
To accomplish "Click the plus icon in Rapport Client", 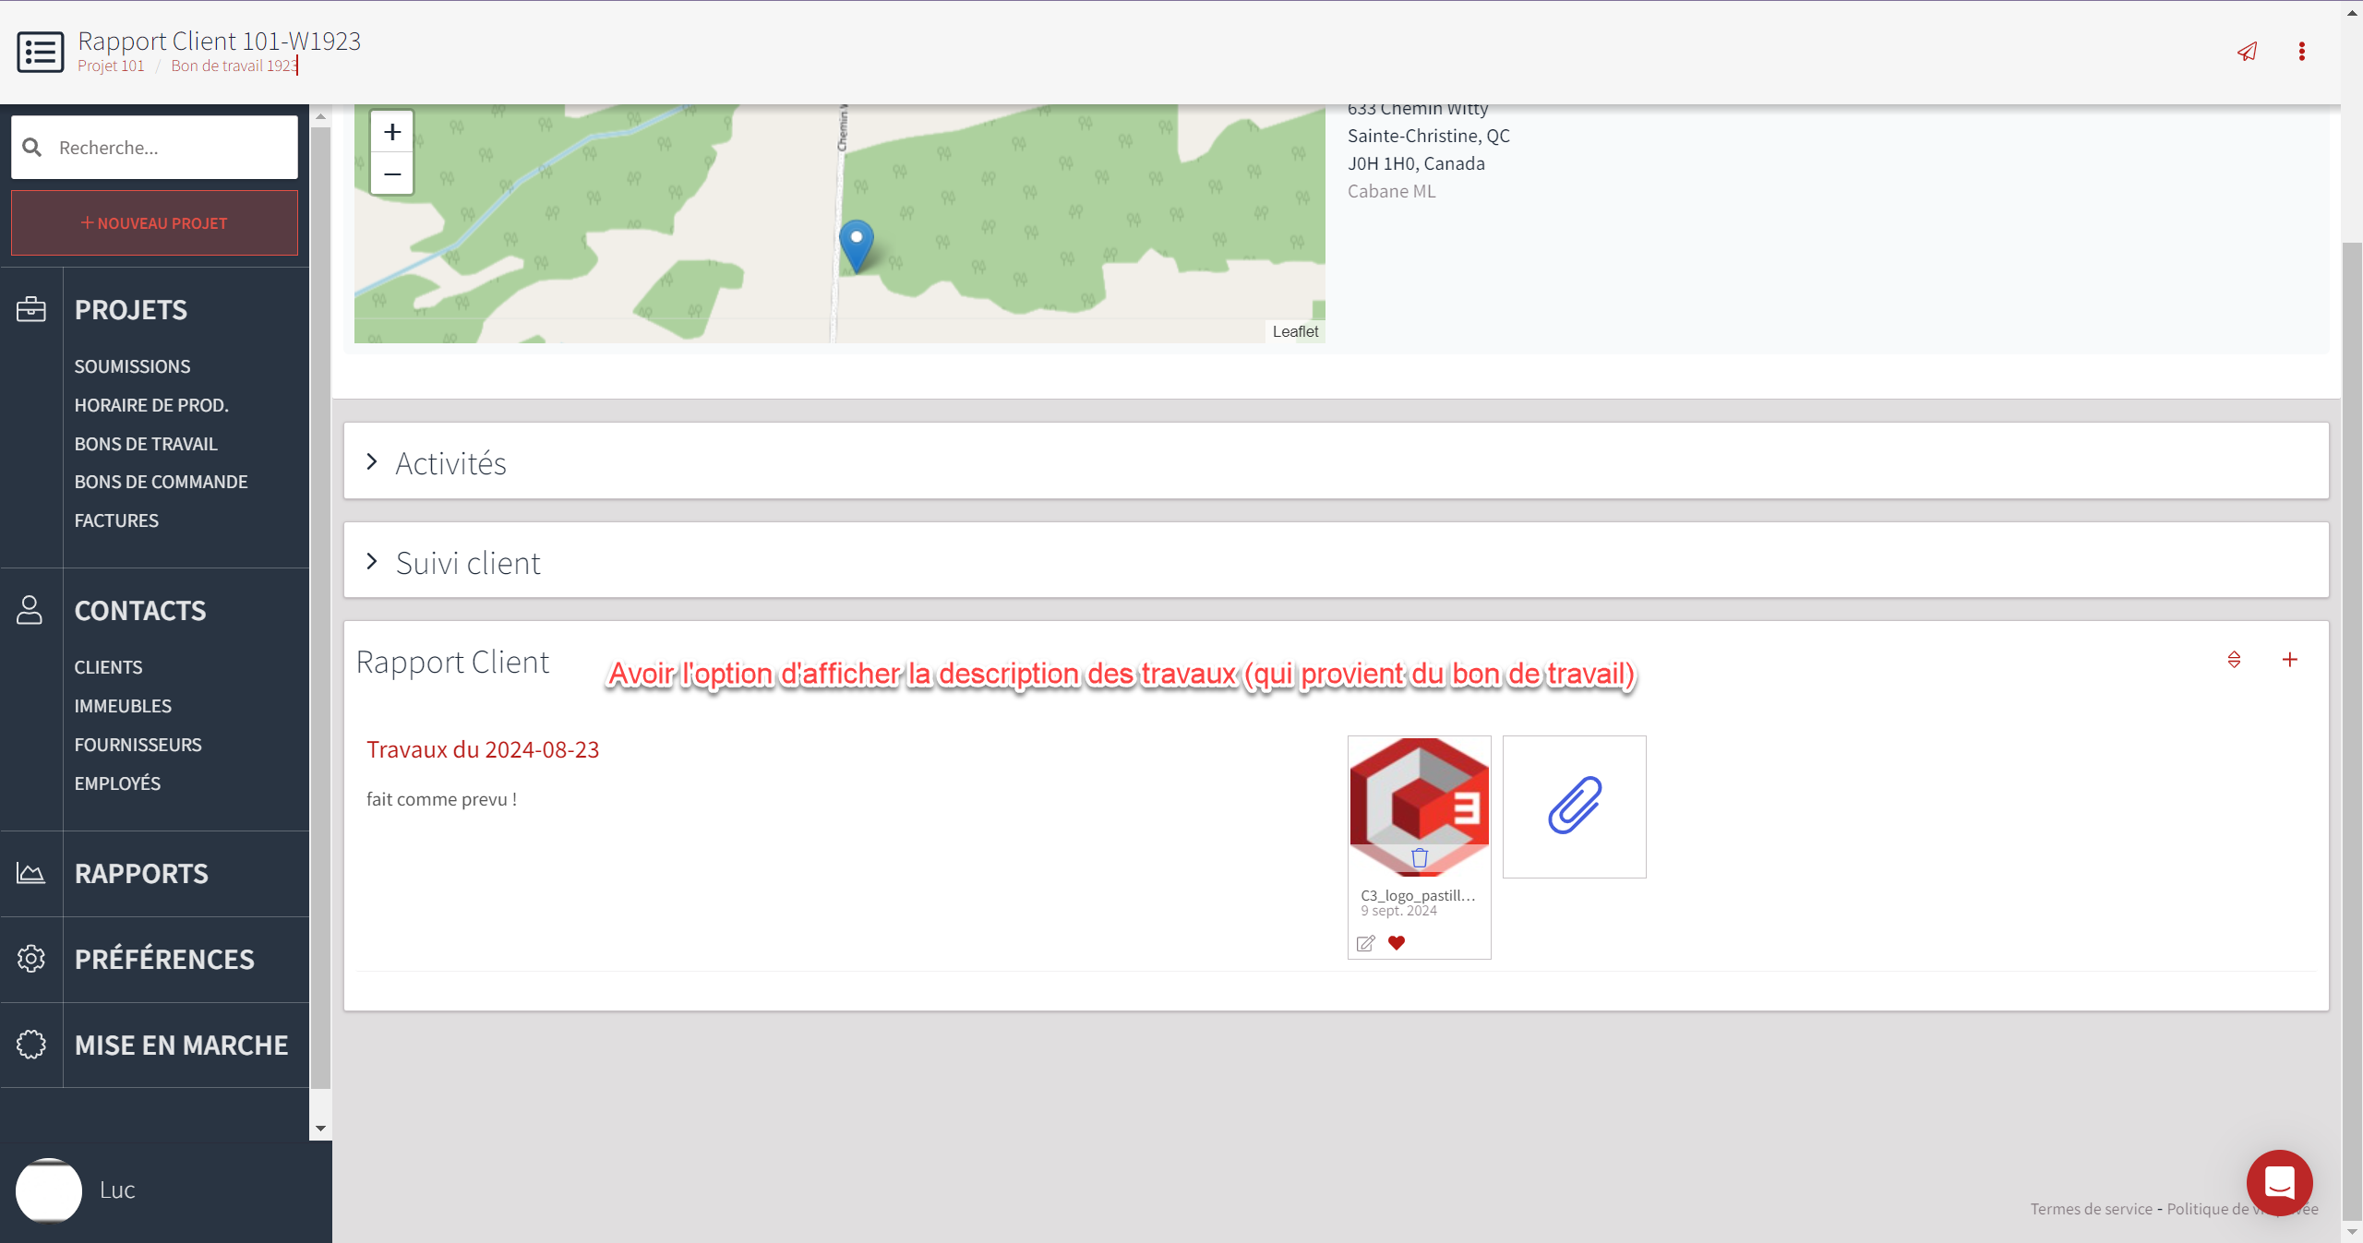I will coord(2290,660).
